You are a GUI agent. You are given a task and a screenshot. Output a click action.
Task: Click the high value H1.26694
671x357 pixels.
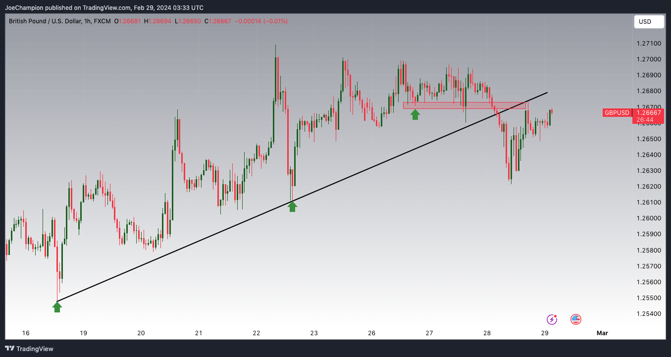tap(157, 21)
